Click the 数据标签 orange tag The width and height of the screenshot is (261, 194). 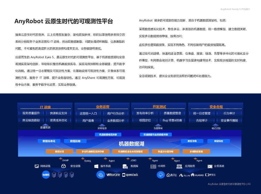(x=60, y=151)
